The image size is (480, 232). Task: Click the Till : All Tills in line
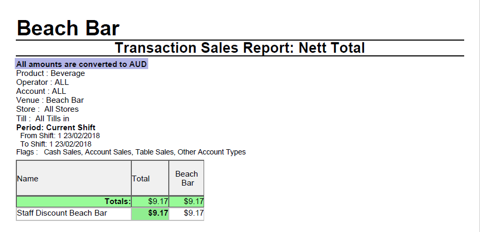tap(43, 119)
